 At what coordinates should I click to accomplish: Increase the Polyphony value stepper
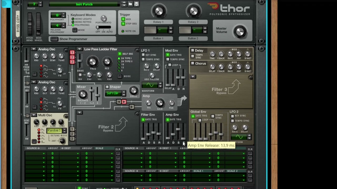[63, 14]
